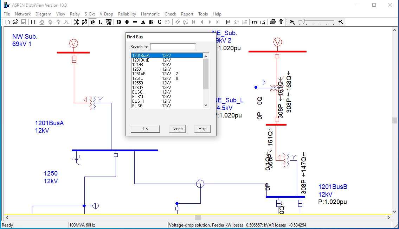Click the 'Search for' text field

pyautogui.click(x=173, y=47)
